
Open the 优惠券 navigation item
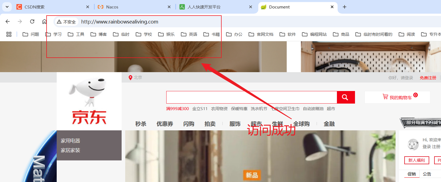point(165,124)
